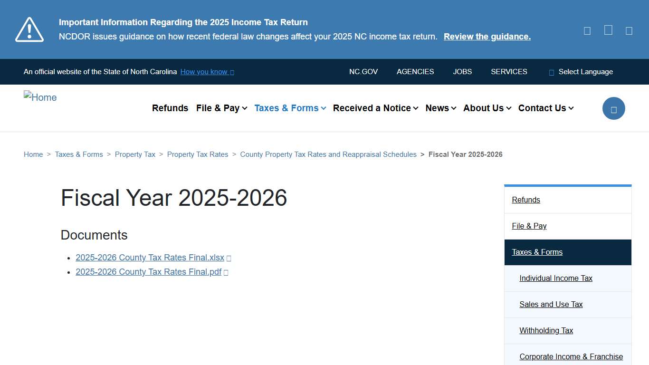The image size is (649, 365).
Task: Click the globe icon beside Select Language
Action: (551, 72)
